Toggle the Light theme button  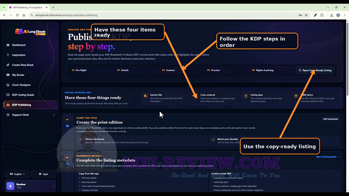(43, 174)
